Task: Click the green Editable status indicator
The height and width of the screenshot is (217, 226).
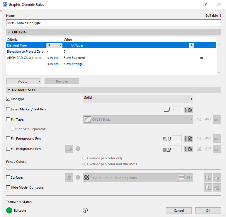Action: point(9,210)
